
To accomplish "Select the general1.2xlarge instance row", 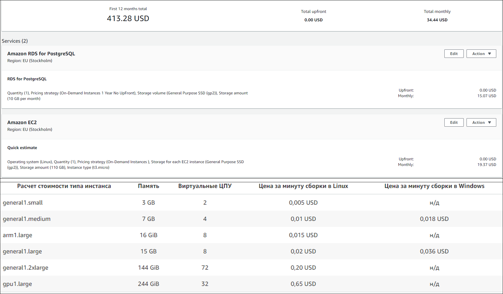I will click(x=251, y=268).
